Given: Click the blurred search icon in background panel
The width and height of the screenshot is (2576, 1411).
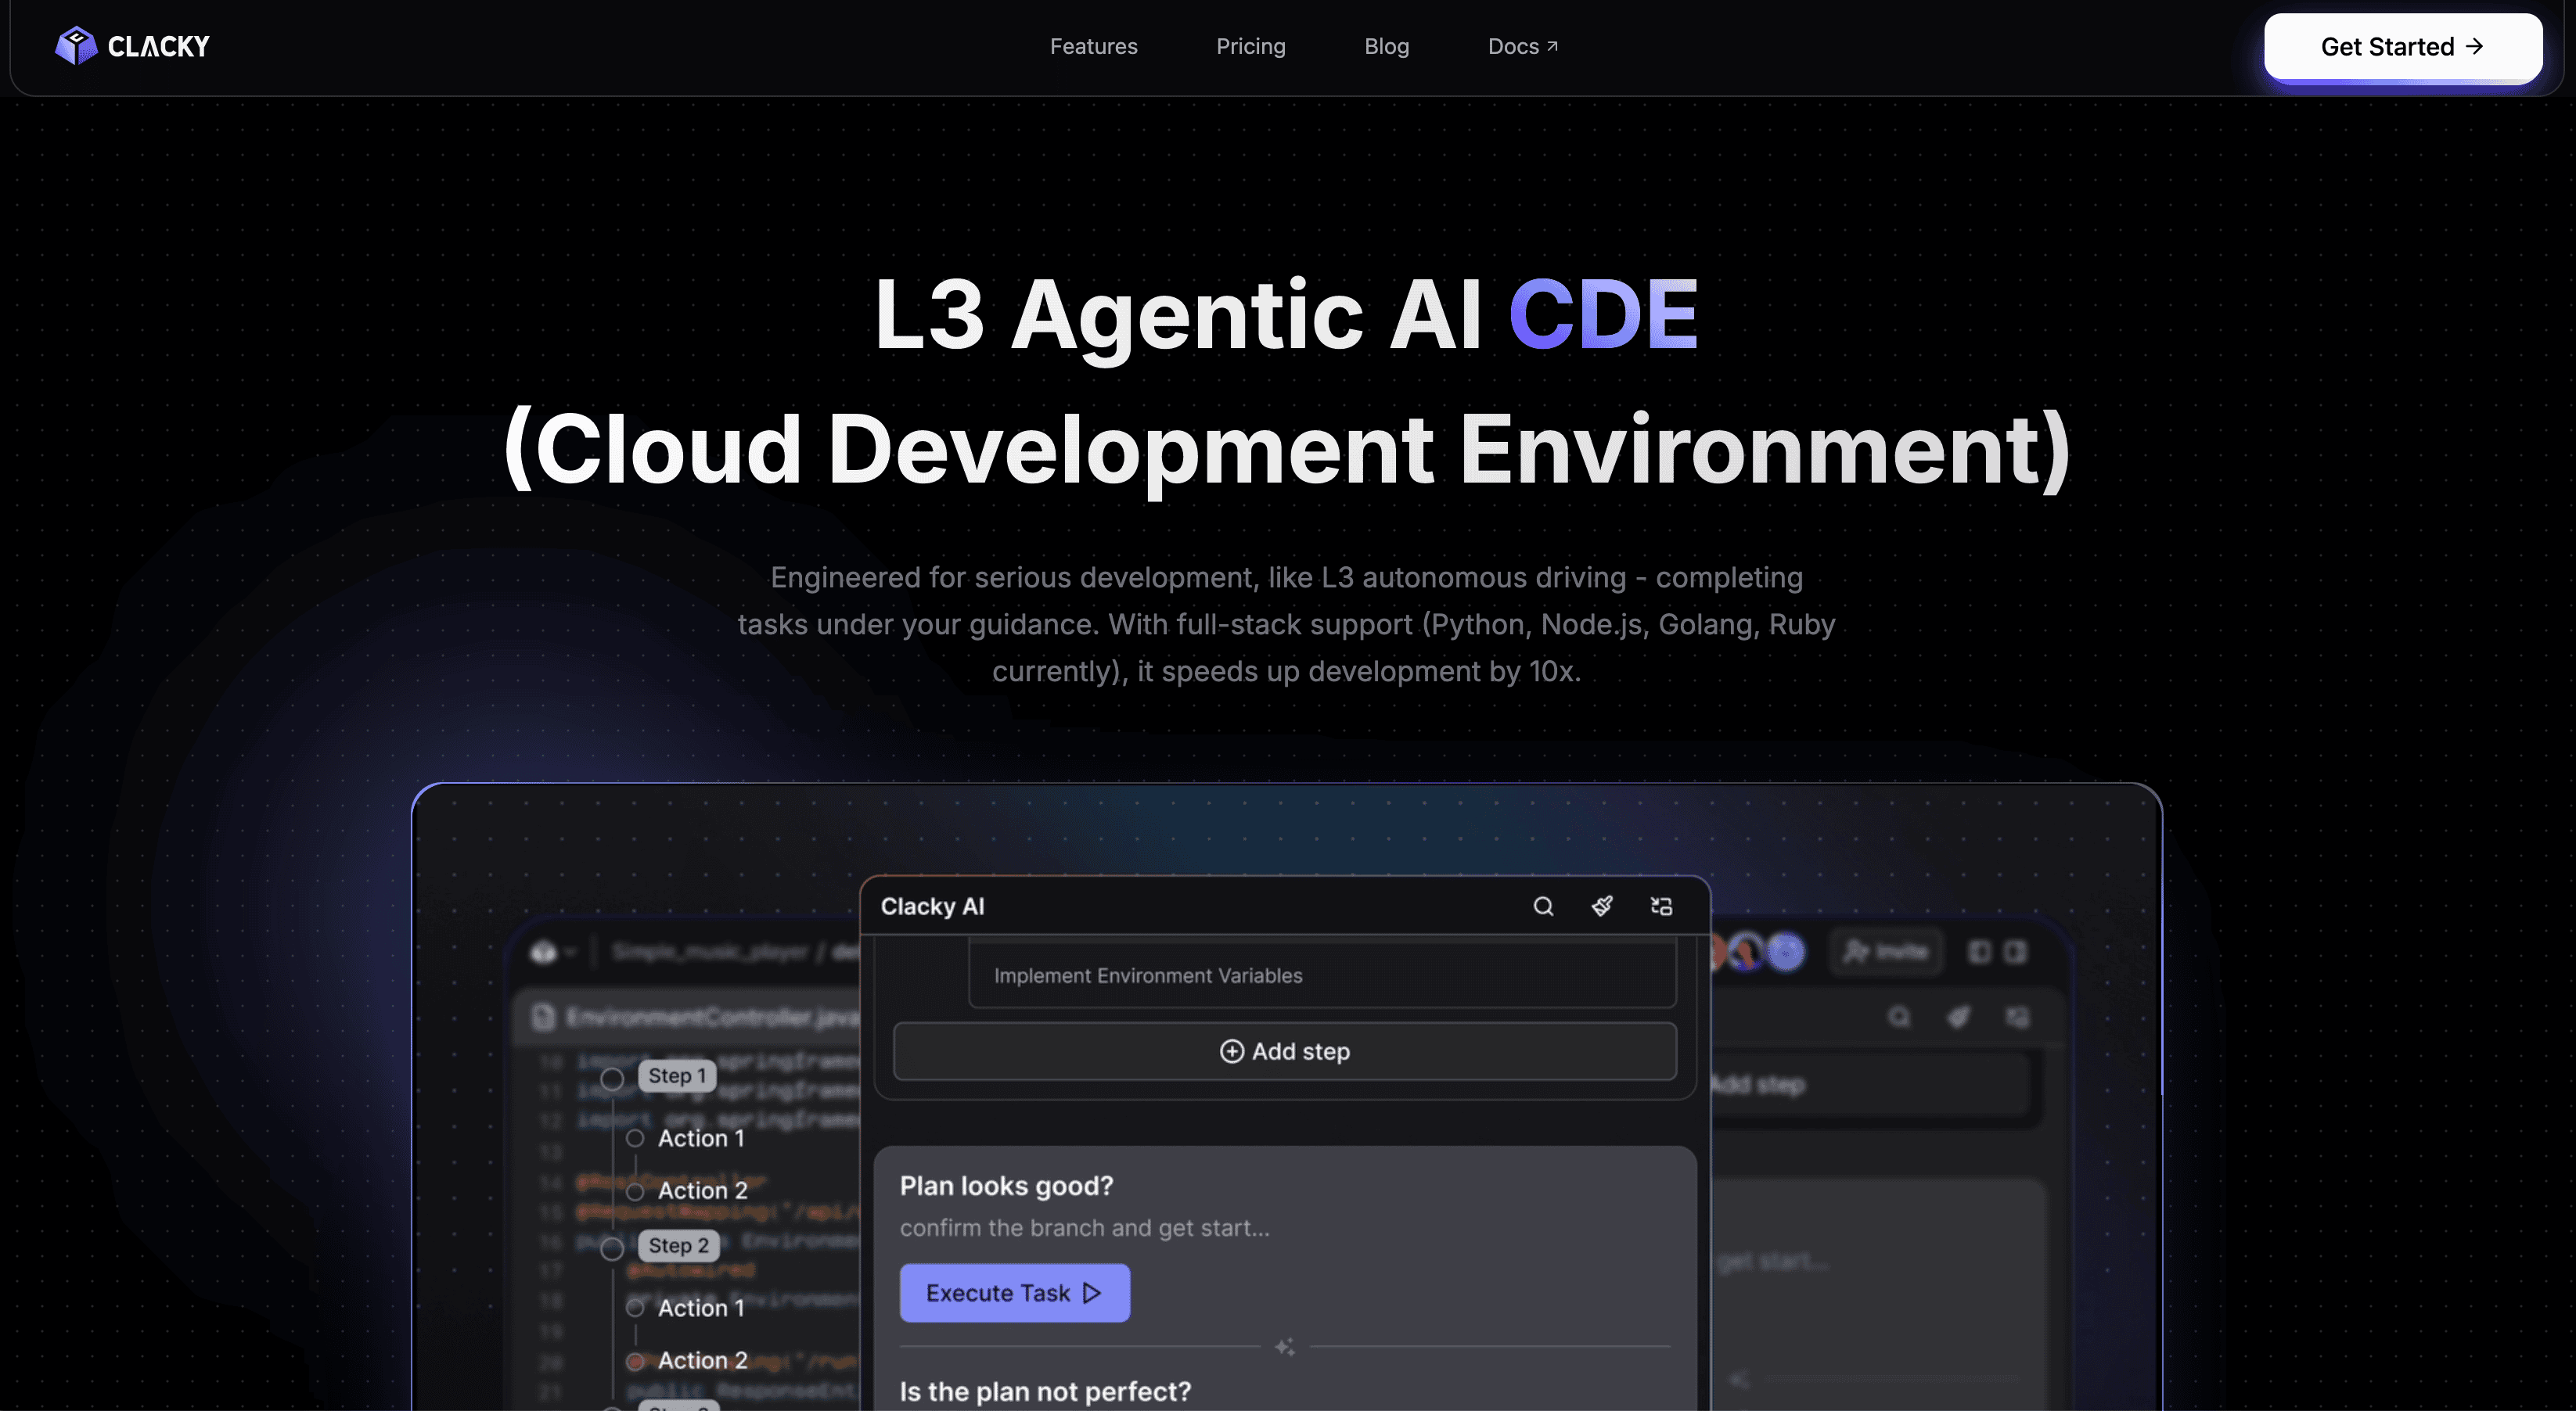Looking at the screenshot, I should (x=1898, y=1018).
